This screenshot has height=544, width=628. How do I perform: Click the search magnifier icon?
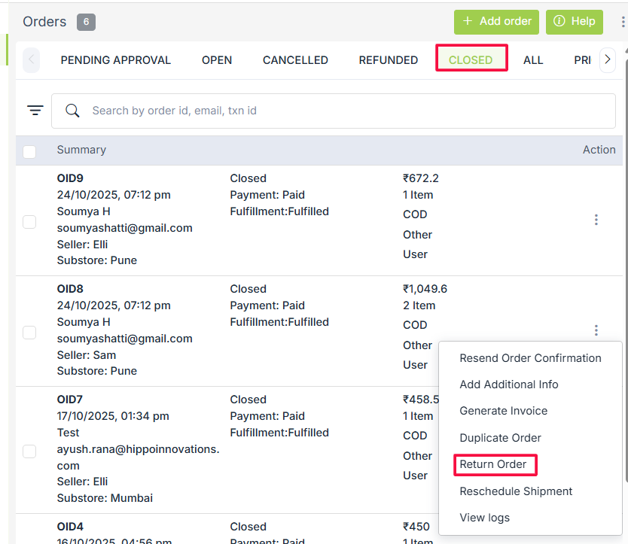tap(72, 111)
